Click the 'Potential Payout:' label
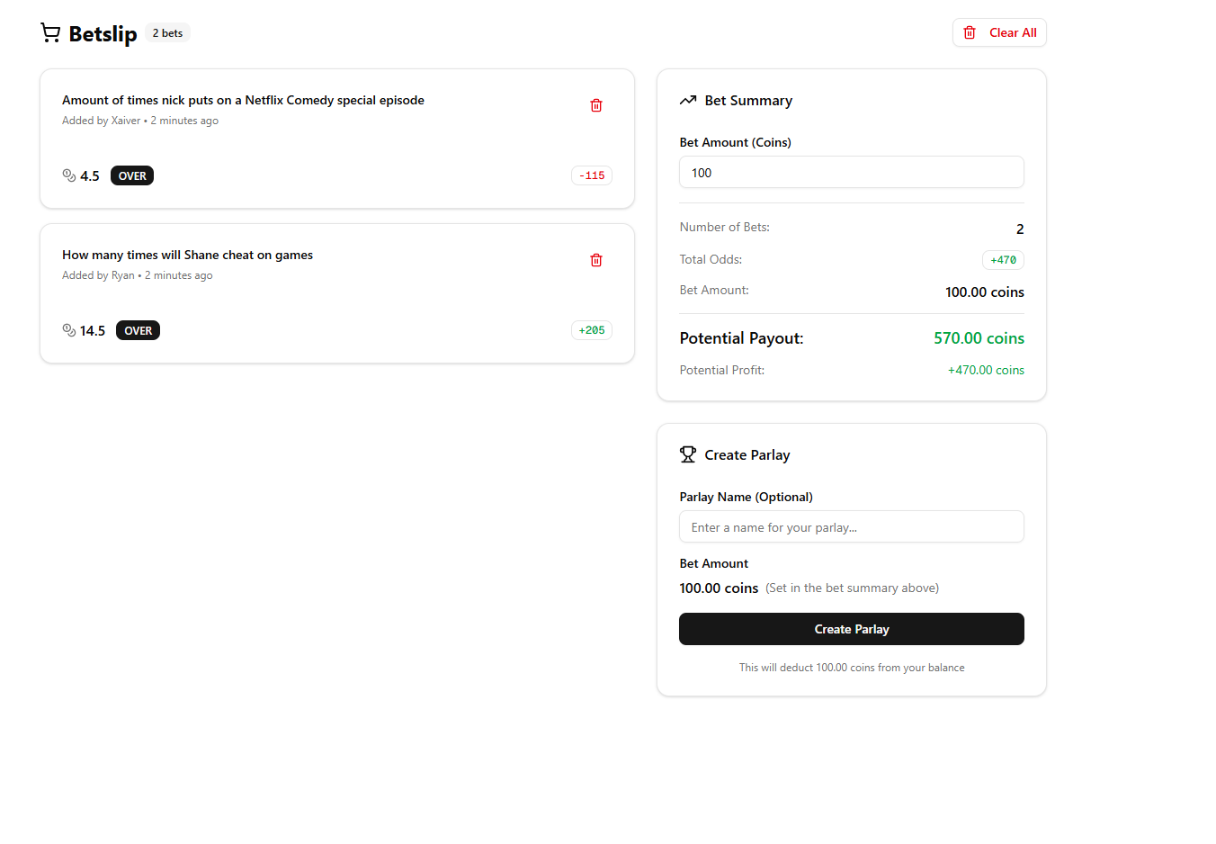 741,338
